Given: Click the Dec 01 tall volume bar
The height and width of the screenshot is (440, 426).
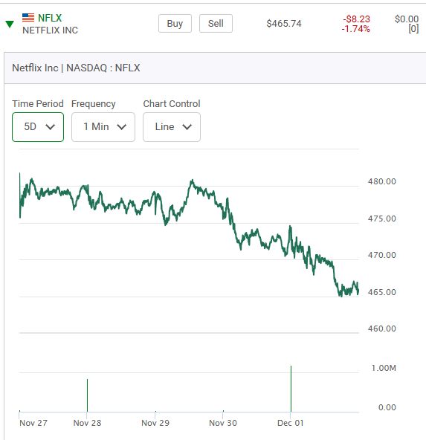Looking at the screenshot, I should pyautogui.click(x=291, y=389).
